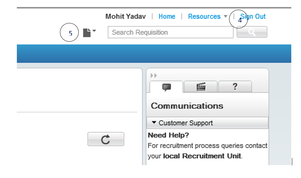Hit the circular arrow refresh button
The height and width of the screenshot is (178, 301).
pyautogui.click(x=106, y=139)
